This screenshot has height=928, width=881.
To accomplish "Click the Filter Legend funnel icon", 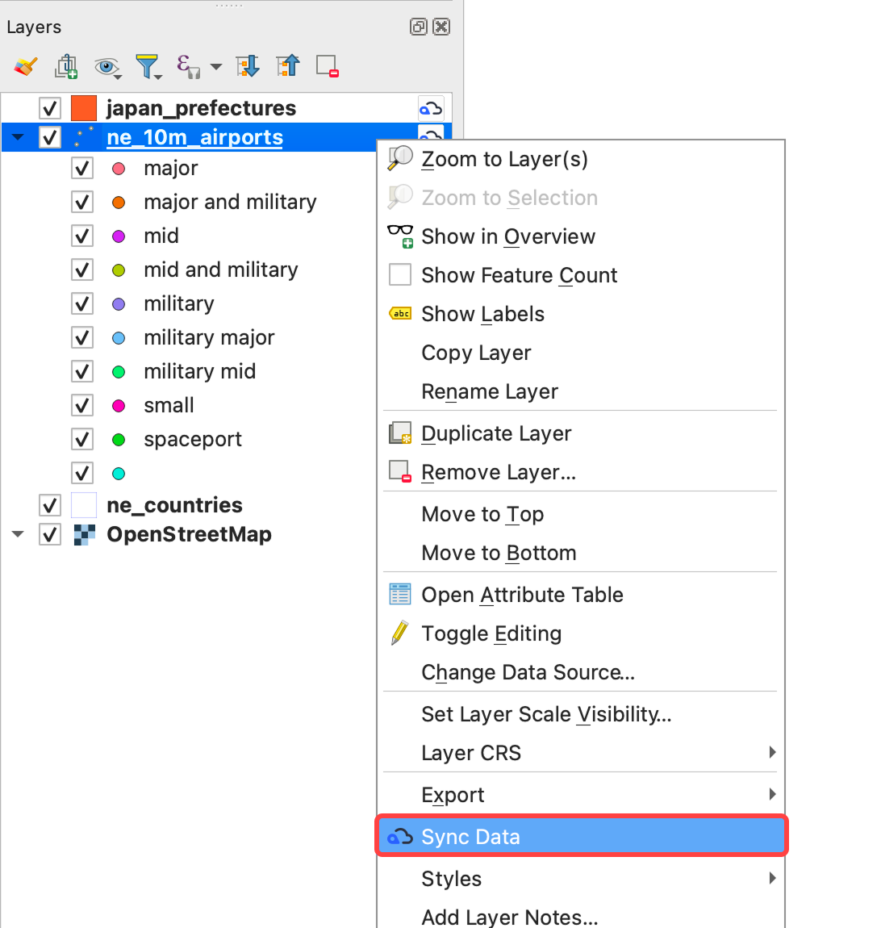I will coord(148,66).
